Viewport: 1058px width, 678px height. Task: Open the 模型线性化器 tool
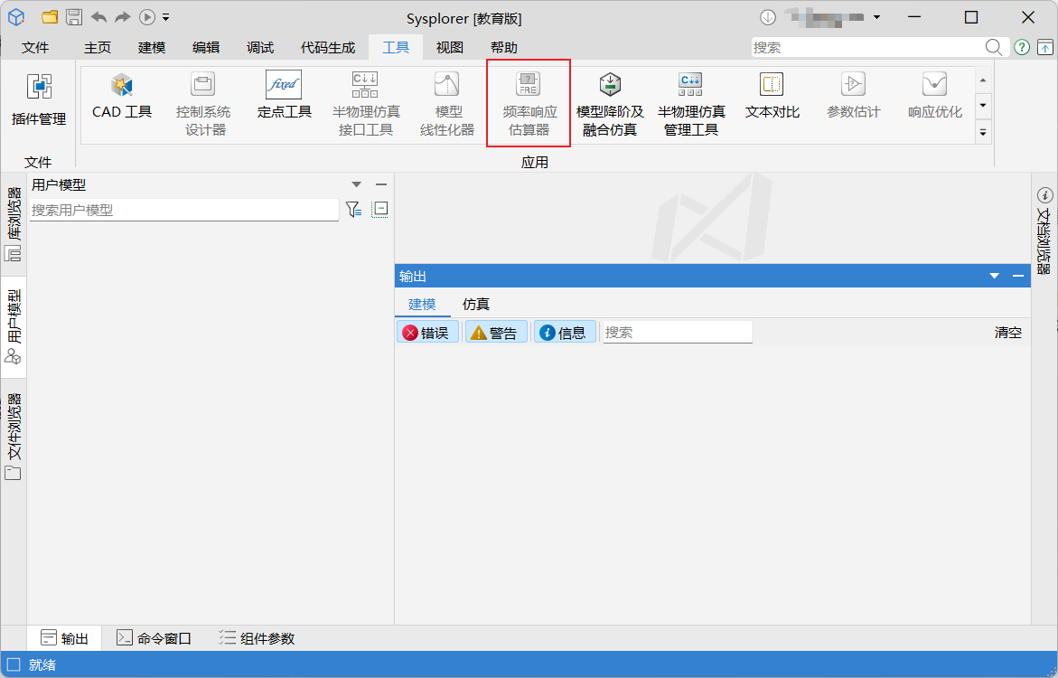pos(446,104)
